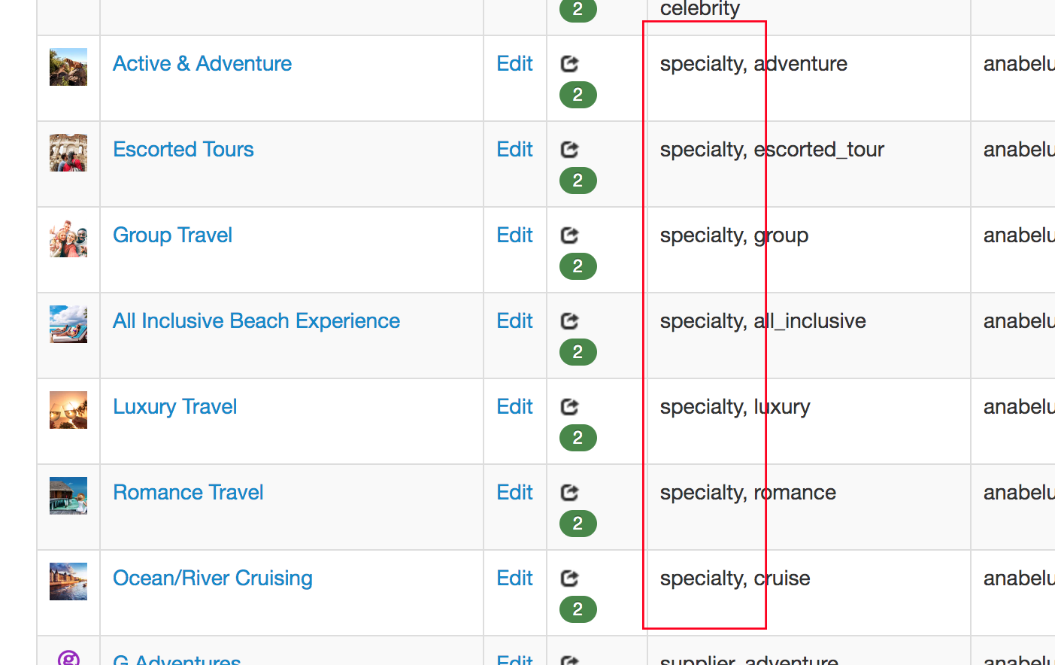Screen dimensions: 1055x665
Task: Edit the Luxury Travel entry
Action: click(x=514, y=407)
